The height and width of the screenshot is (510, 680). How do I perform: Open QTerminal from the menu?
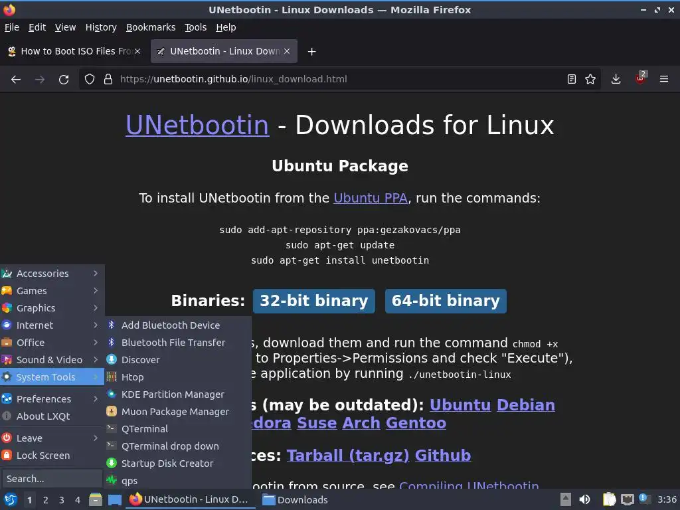tap(178, 429)
